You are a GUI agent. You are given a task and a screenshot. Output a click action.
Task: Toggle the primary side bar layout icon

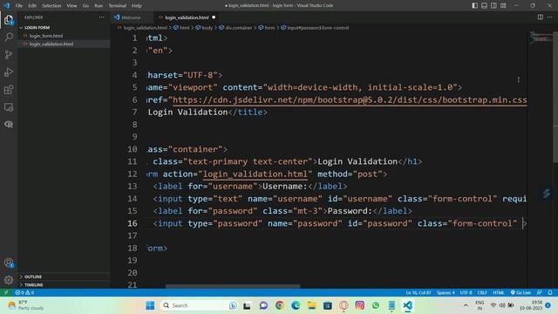pyautogui.click(x=474, y=5)
